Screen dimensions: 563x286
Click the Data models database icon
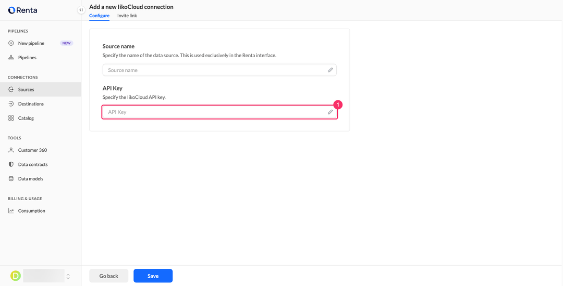coord(11,178)
